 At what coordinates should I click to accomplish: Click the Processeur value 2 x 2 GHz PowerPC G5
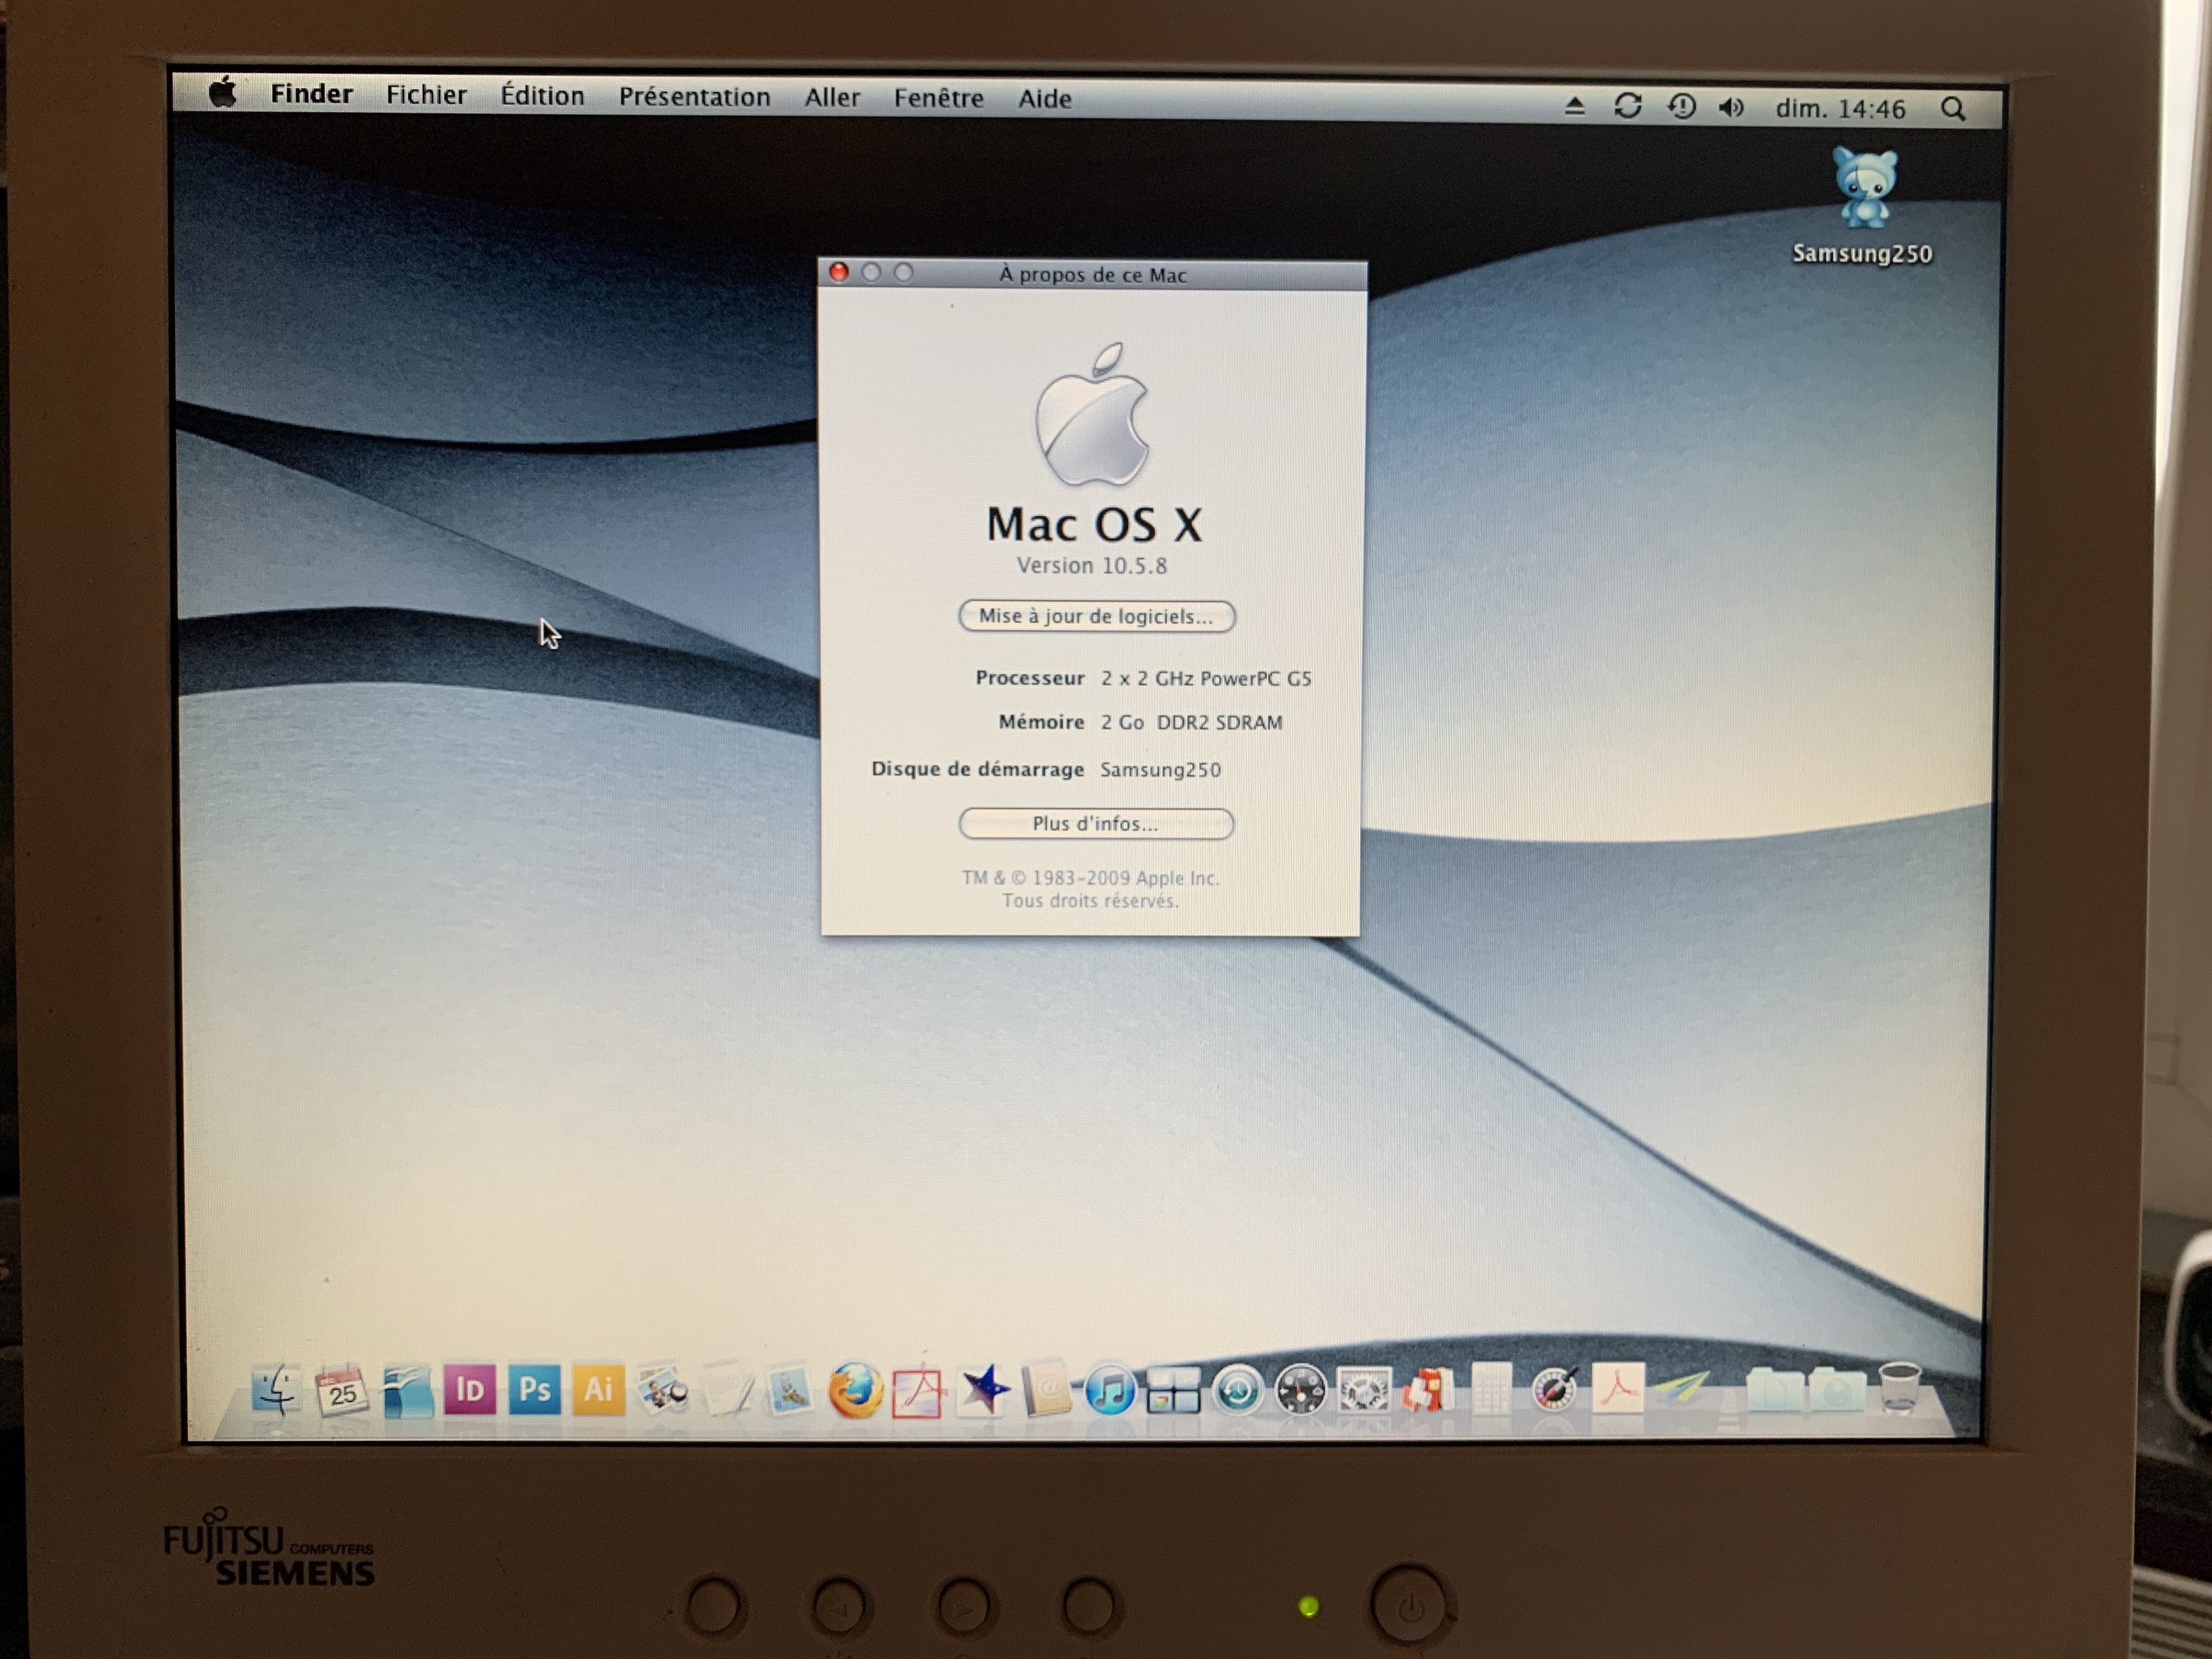pos(1206,678)
